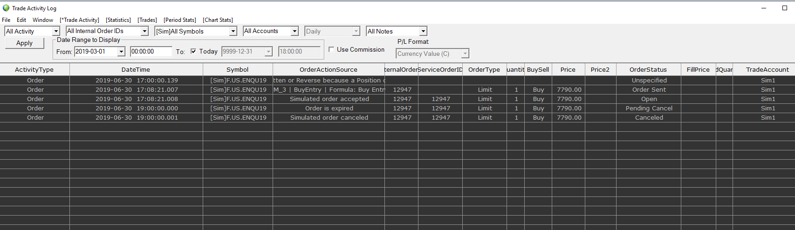Viewport: 795px width, 230px height.
Task: Switch to the [Statistics] tab
Action: pyautogui.click(x=118, y=20)
